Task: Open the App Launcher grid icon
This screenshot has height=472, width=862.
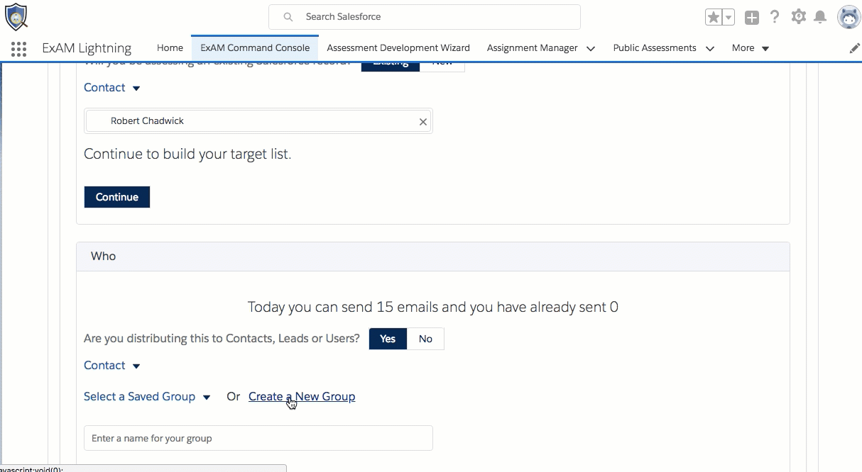Action: [x=19, y=48]
